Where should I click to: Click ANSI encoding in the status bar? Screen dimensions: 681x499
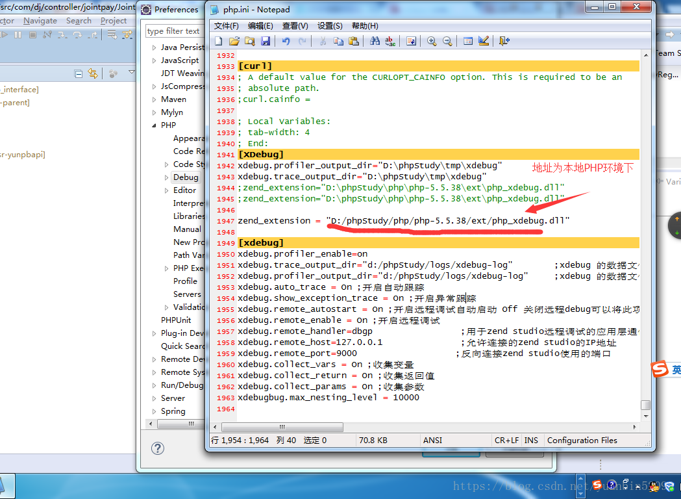[x=432, y=441]
